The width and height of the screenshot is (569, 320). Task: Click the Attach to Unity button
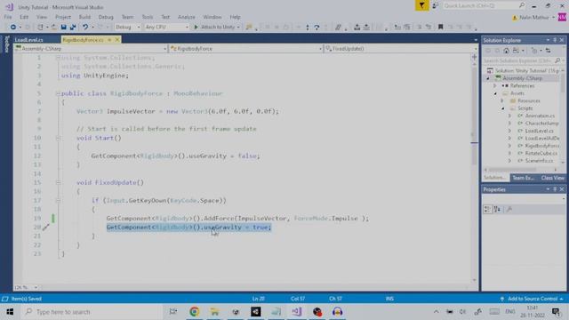coord(217,27)
